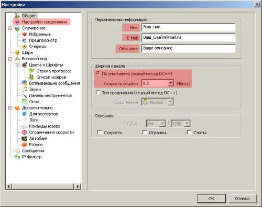
Task: Click the tree horizontal scrollbar right arrow
Action: point(78,187)
